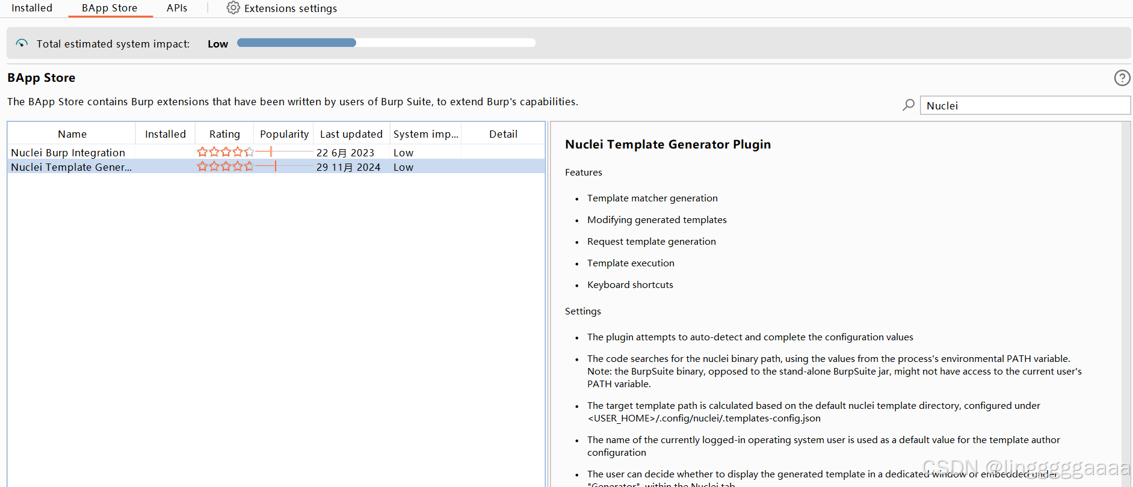Click the Nuclei Template Generator Plugin heading
The image size is (1133, 487).
coord(668,144)
